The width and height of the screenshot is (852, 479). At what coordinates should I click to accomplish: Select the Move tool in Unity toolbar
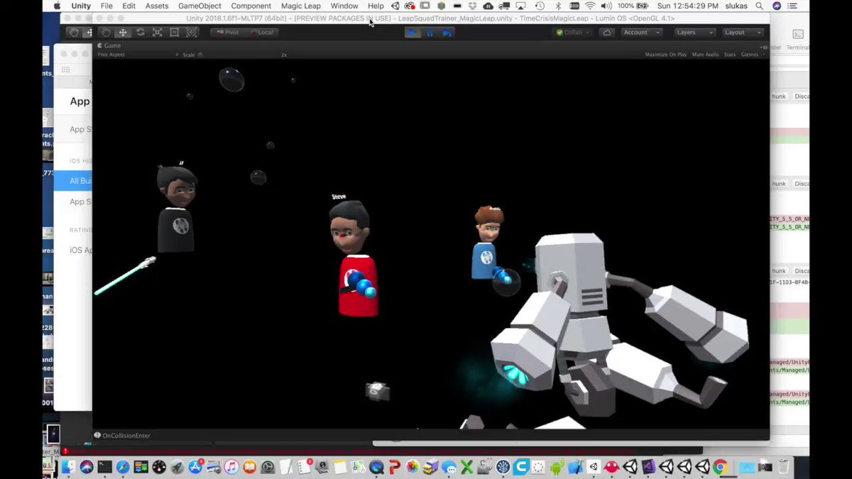(123, 33)
